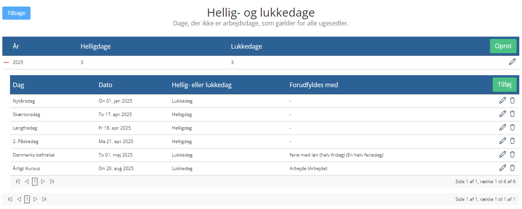The image size is (522, 209).
Task: Click the Tilbage button
Action: [16, 13]
